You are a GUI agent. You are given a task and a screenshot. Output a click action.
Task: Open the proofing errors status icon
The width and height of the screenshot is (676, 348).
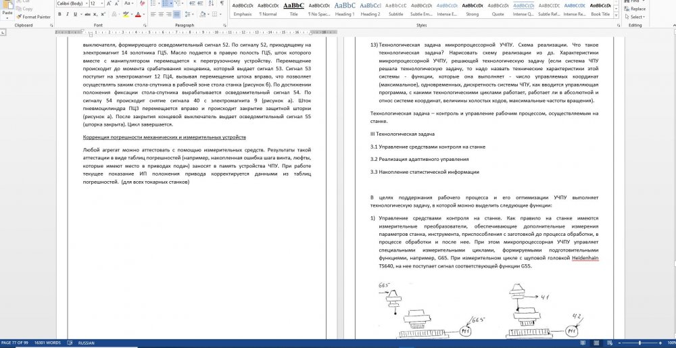70,343
